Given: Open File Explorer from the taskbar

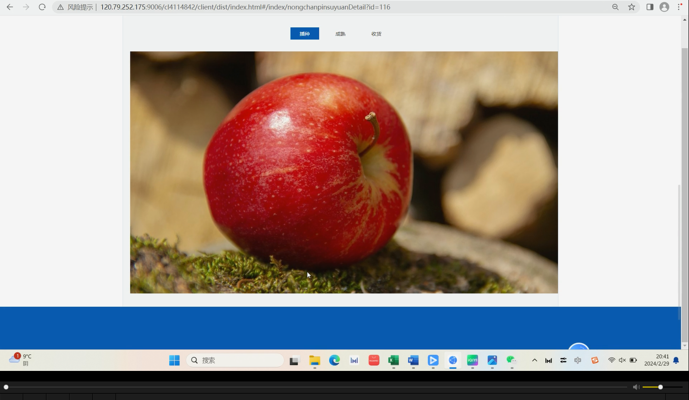Looking at the screenshot, I should (315, 360).
